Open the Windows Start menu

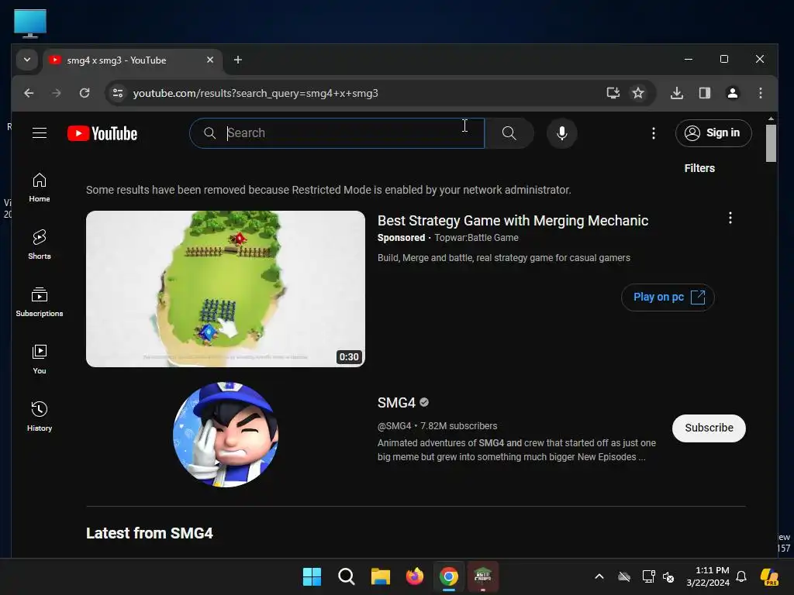click(312, 576)
